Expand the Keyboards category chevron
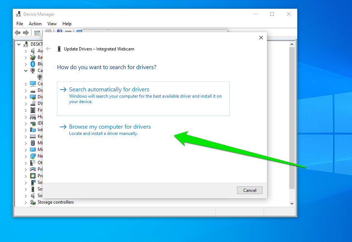Screen dimensions: 352x242 tap(26, 137)
